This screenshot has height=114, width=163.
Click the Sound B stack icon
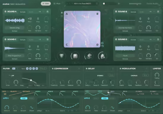click(116, 12)
